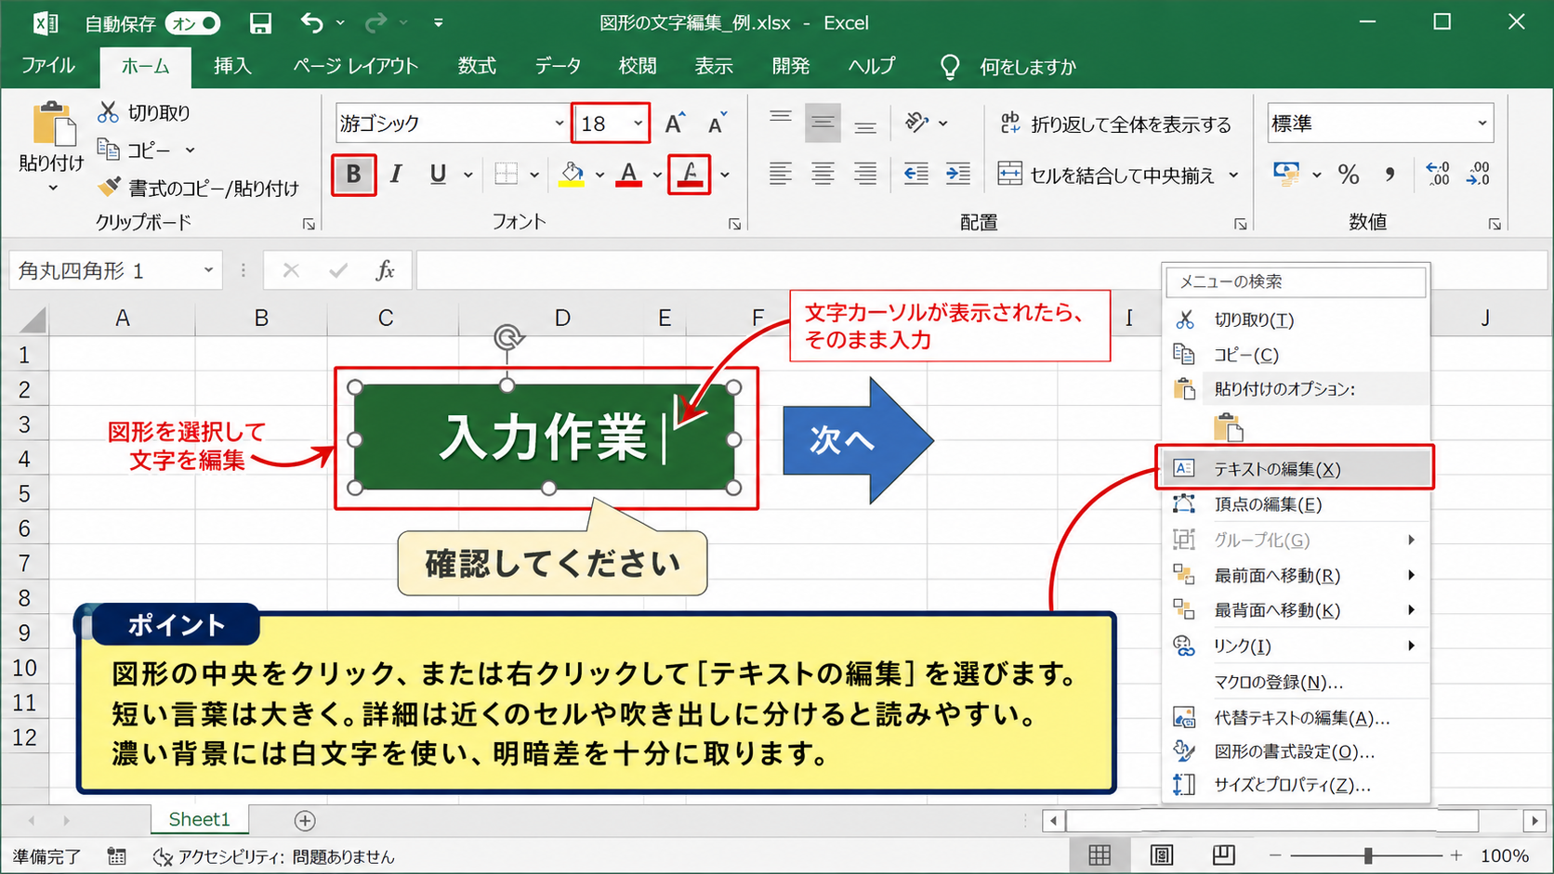
Task: Click the zoom slider handle
Action: [x=1367, y=855]
